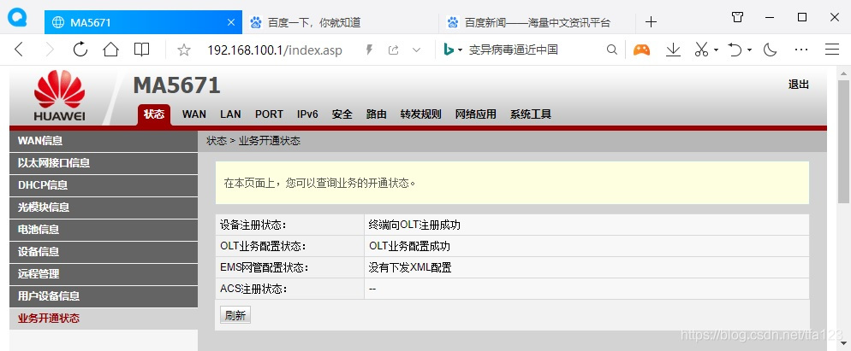Open the 路由 menu tab
Image resolution: width=851 pixels, height=351 pixels.
tap(376, 114)
